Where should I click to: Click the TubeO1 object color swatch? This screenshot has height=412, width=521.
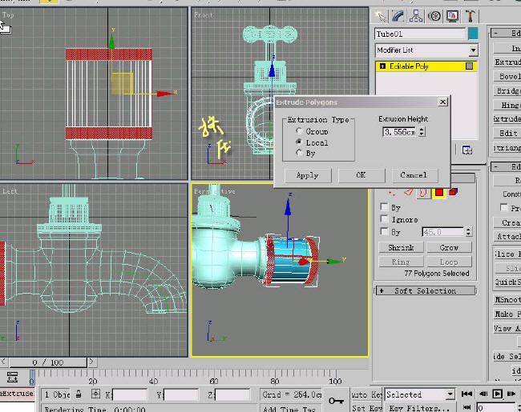tap(473, 34)
